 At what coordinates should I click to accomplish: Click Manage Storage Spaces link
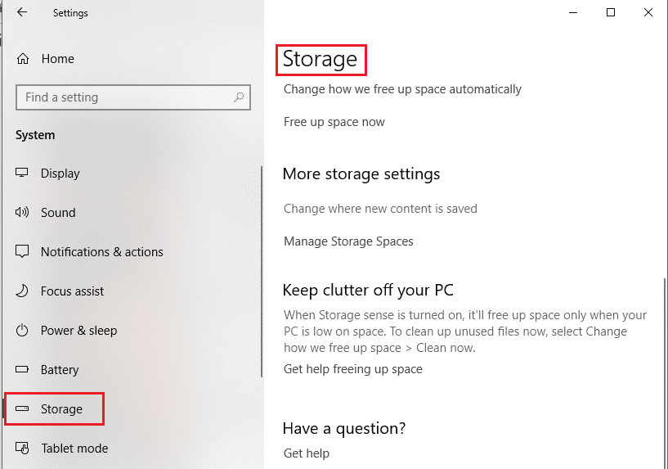pyautogui.click(x=348, y=241)
